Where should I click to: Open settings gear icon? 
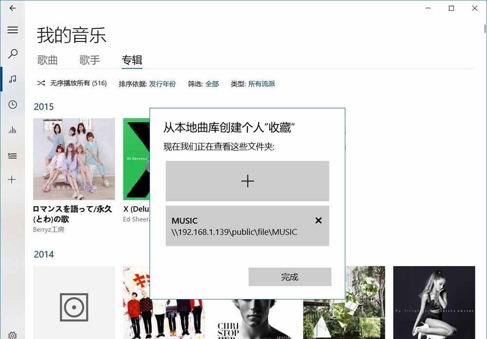(x=13, y=335)
